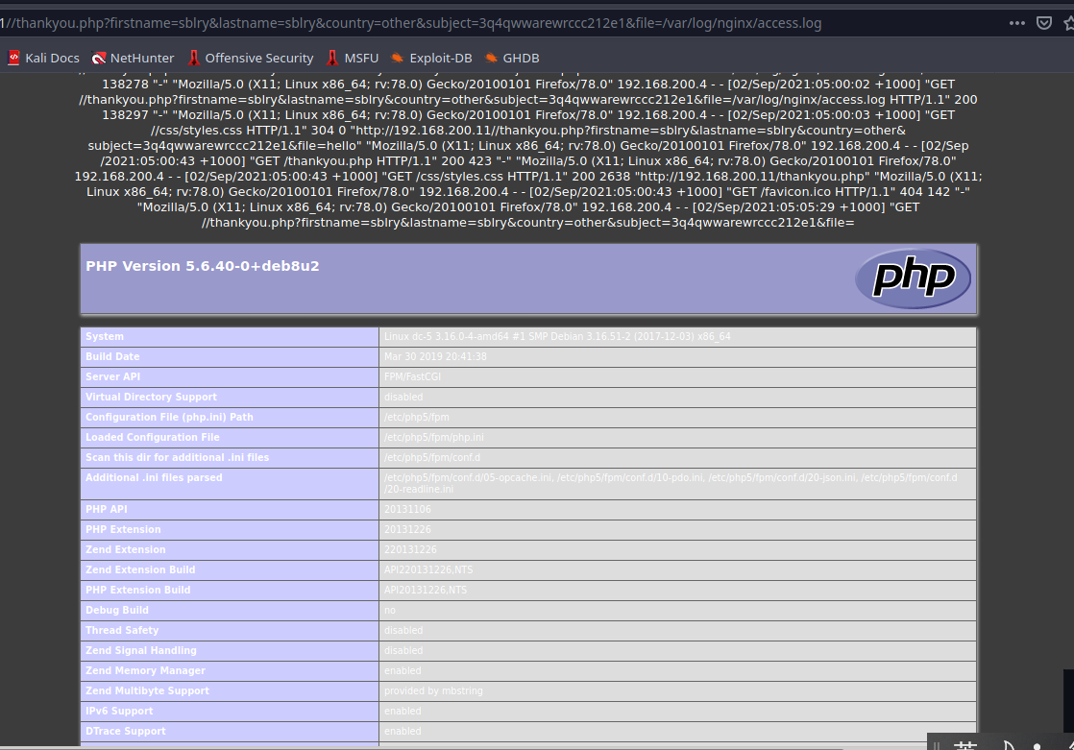Click the MSFU bookmark favicon
The width and height of the screenshot is (1074, 750).
(333, 59)
